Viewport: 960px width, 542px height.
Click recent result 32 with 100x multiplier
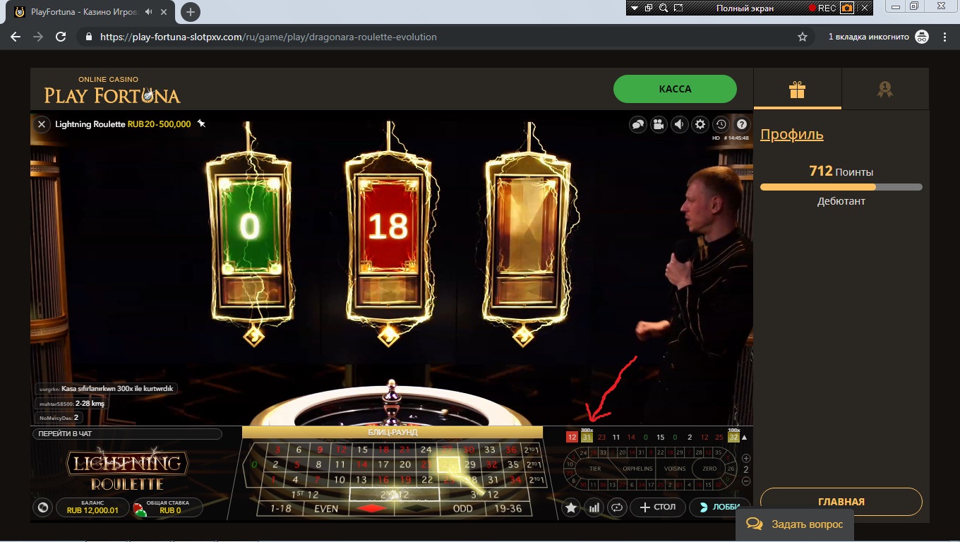pyautogui.click(x=733, y=437)
